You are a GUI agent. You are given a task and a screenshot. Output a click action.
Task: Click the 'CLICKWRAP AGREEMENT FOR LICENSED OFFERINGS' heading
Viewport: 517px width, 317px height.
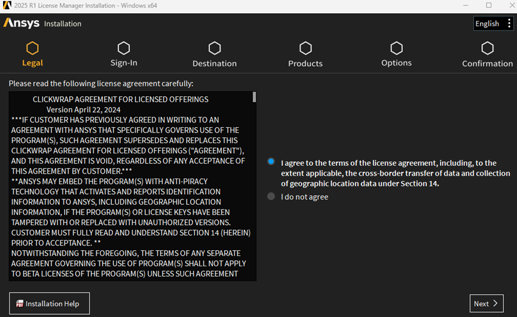120,100
